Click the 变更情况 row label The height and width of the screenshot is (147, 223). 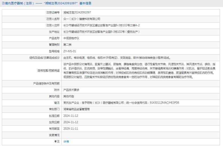pos(54,135)
